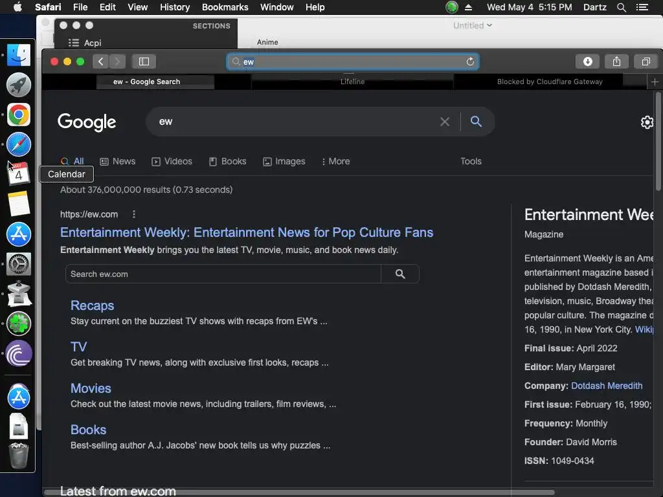
Task: Expand the More search filters menu
Action: (x=336, y=161)
